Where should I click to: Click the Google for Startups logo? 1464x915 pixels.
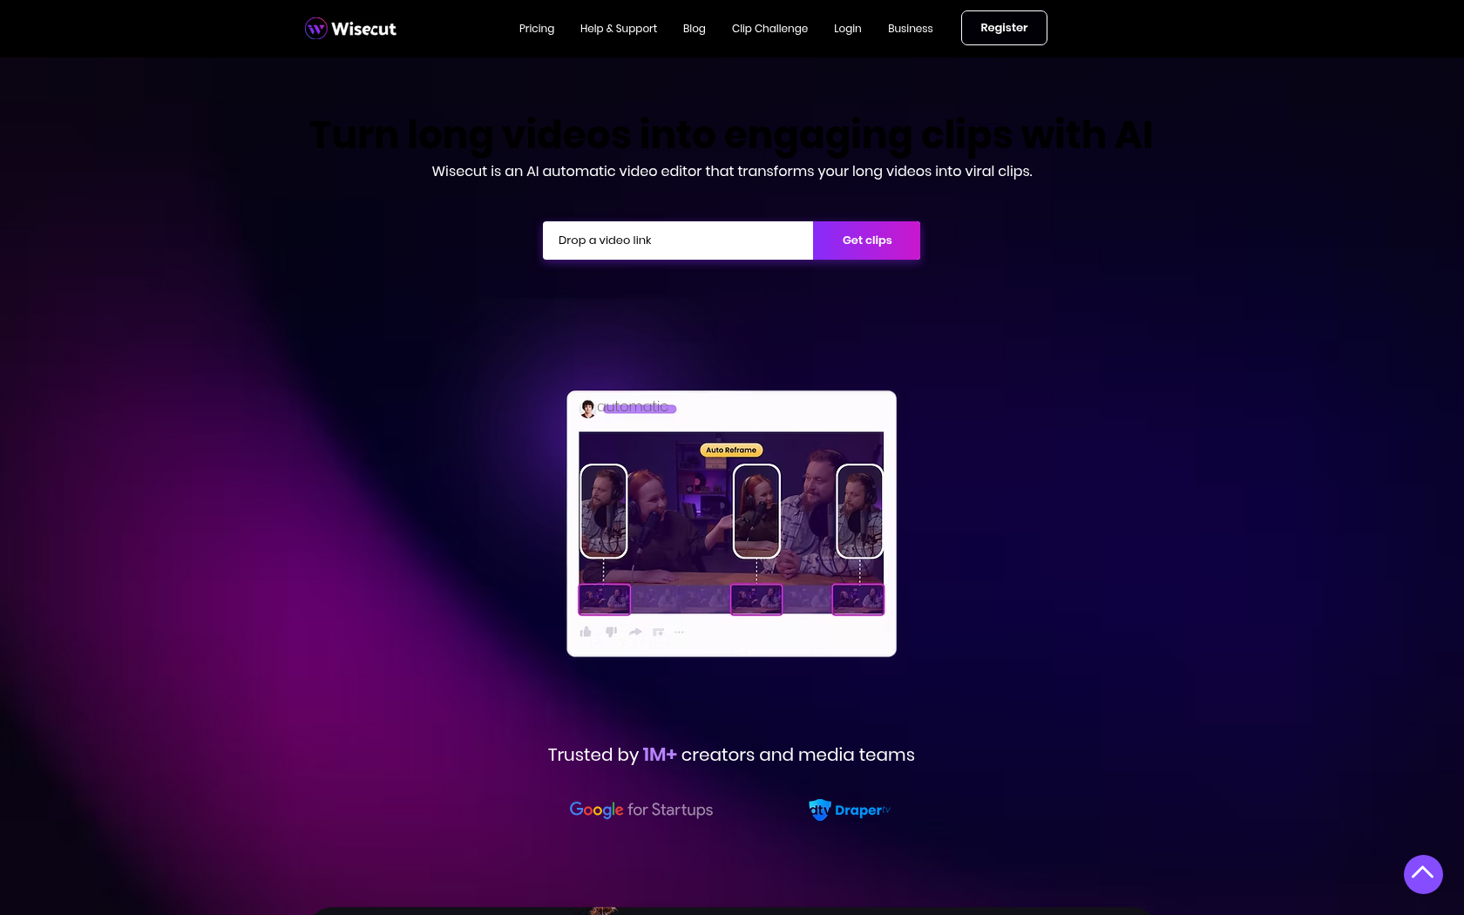(641, 810)
